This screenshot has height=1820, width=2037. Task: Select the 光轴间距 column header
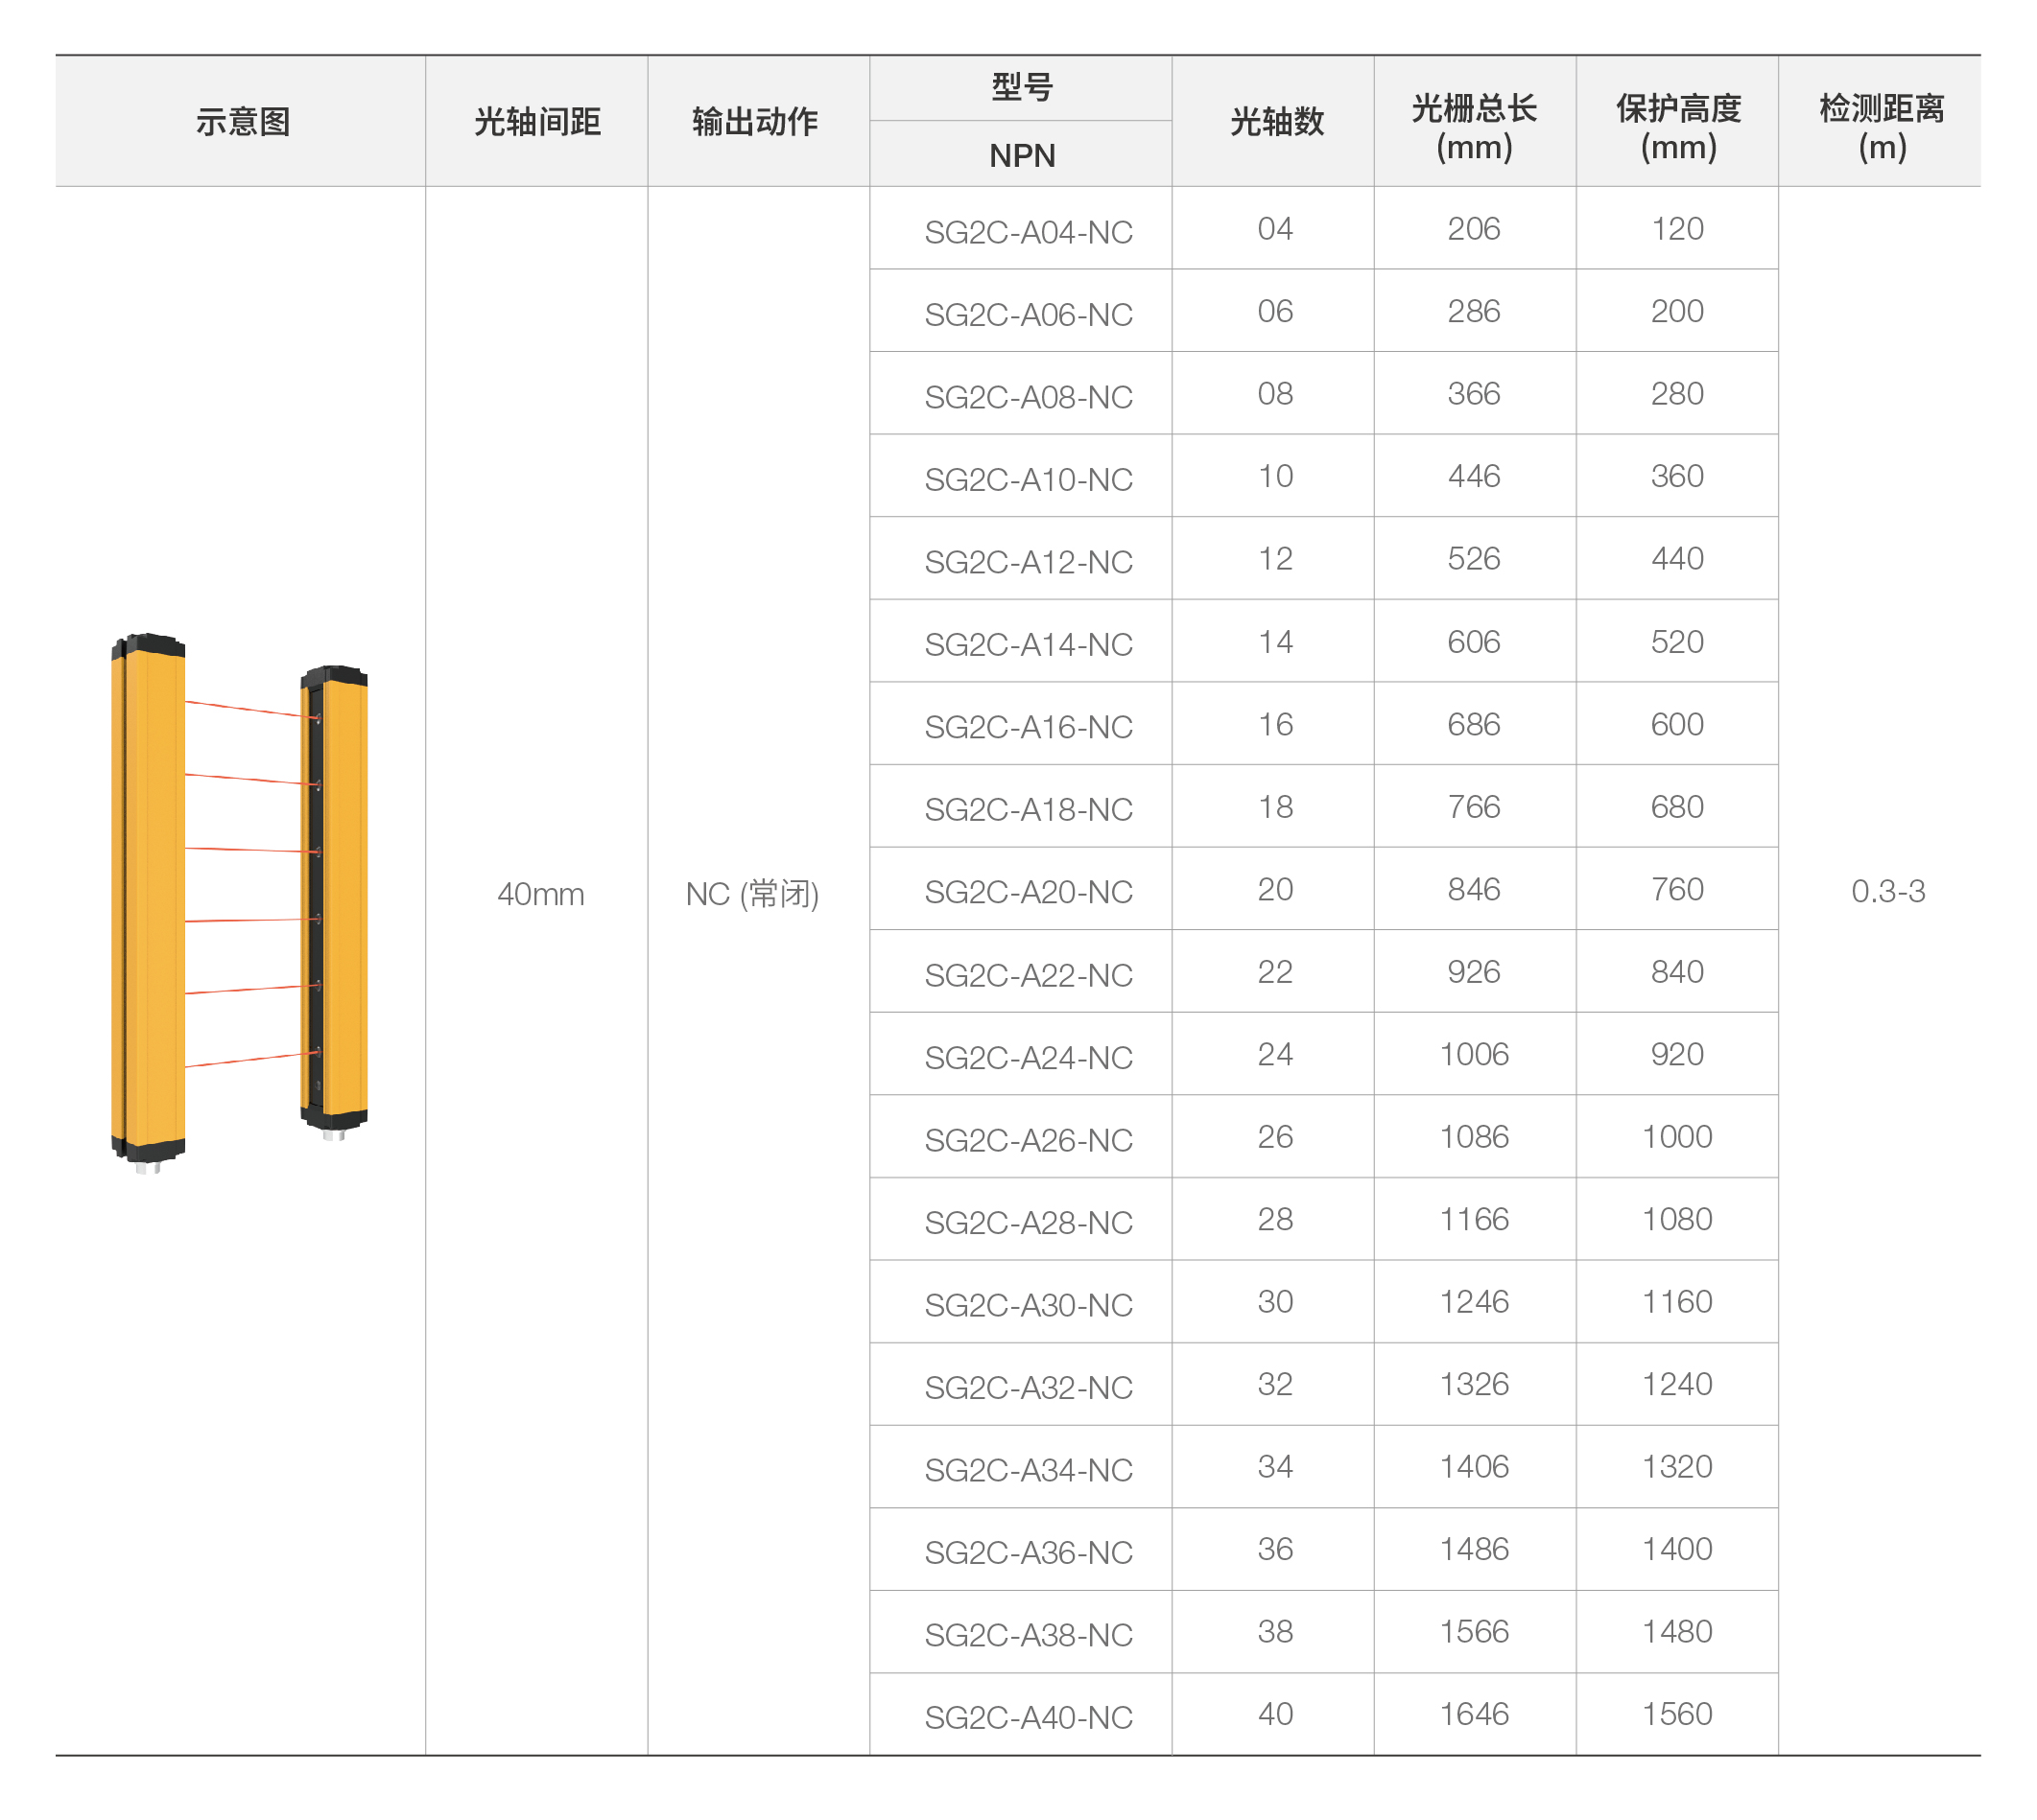click(537, 122)
